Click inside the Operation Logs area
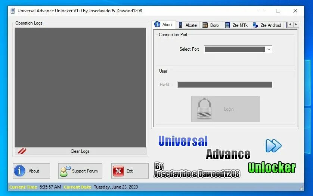Image resolution: width=313 pixels, height=196 pixels. pyautogui.click(x=80, y=87)
